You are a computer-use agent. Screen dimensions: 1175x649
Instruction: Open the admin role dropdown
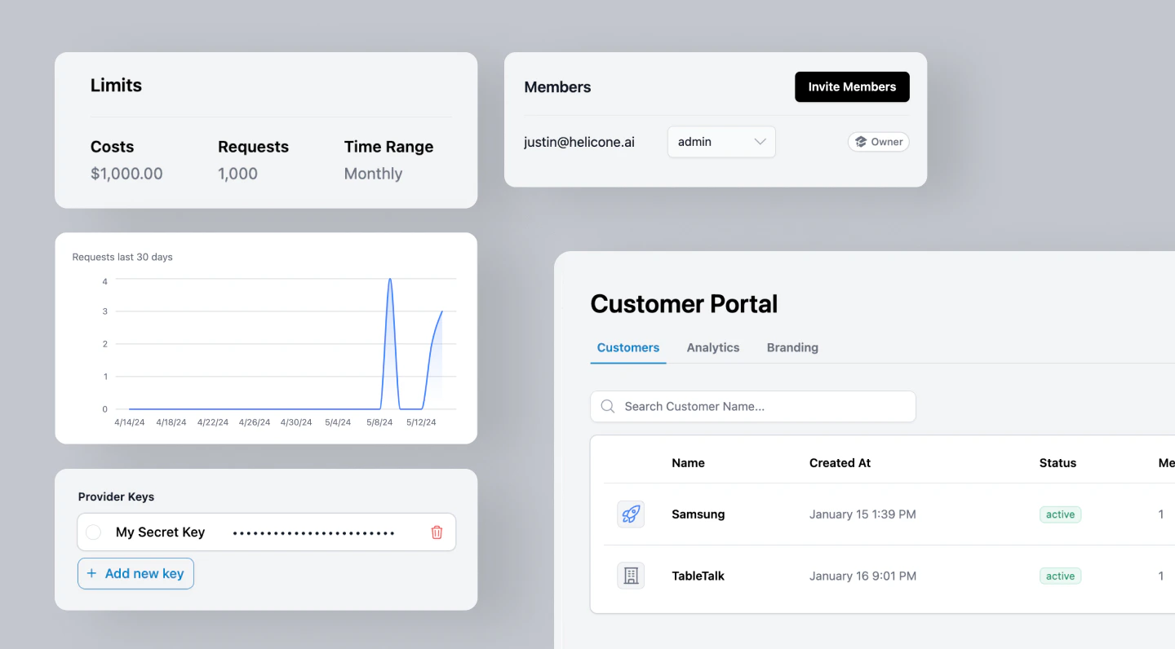721,141
